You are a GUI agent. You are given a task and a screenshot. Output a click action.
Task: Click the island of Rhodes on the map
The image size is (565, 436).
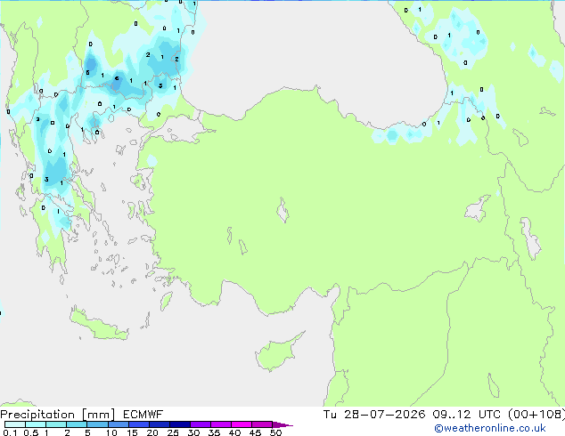pos(166,301)
